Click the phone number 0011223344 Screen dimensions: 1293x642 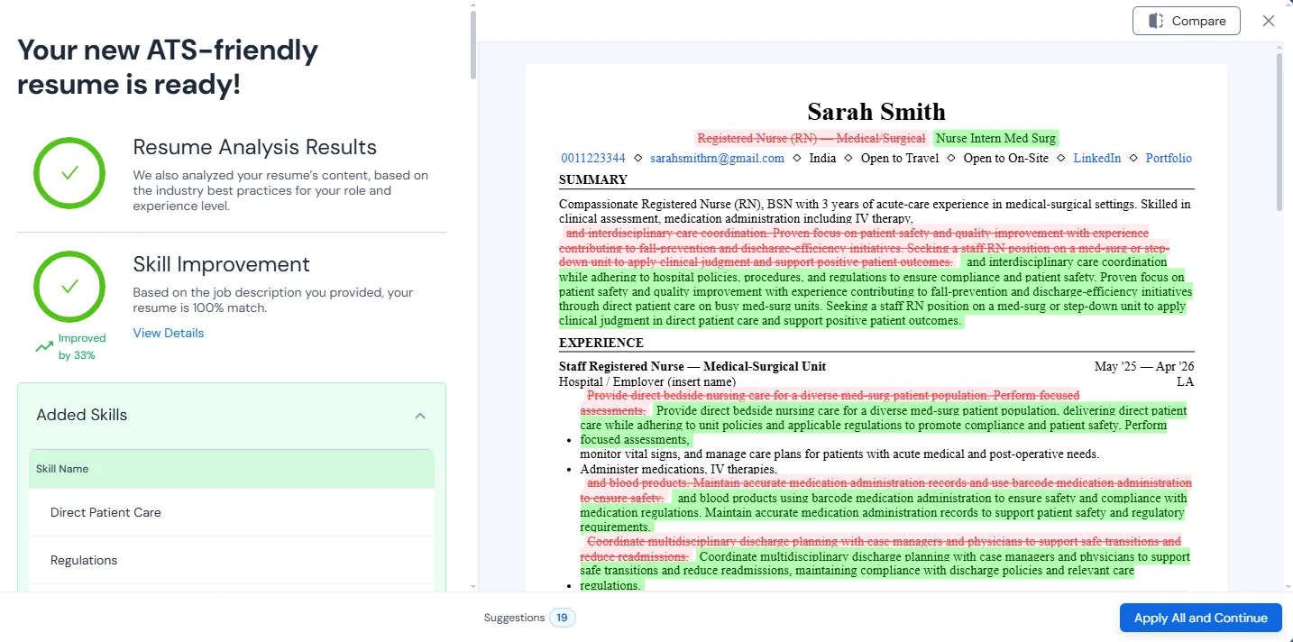click(x=591, y=158)
